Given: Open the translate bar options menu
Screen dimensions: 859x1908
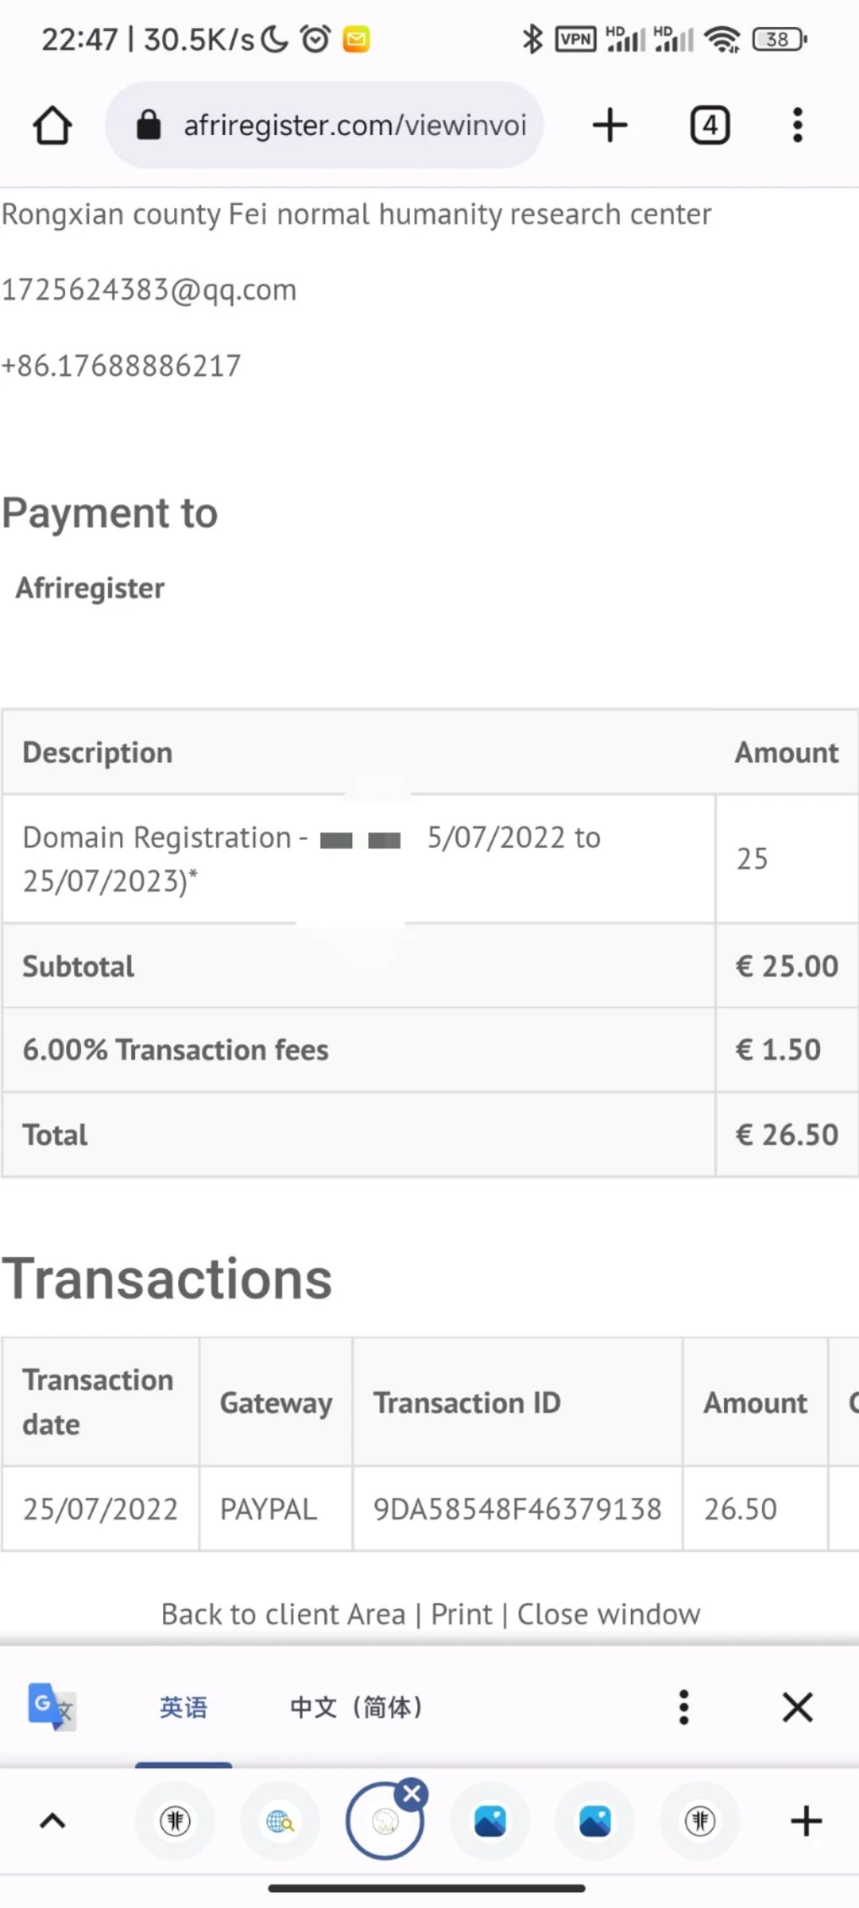Looking at the screenshot, I should pyautogui.click(x=684, y=1707).
